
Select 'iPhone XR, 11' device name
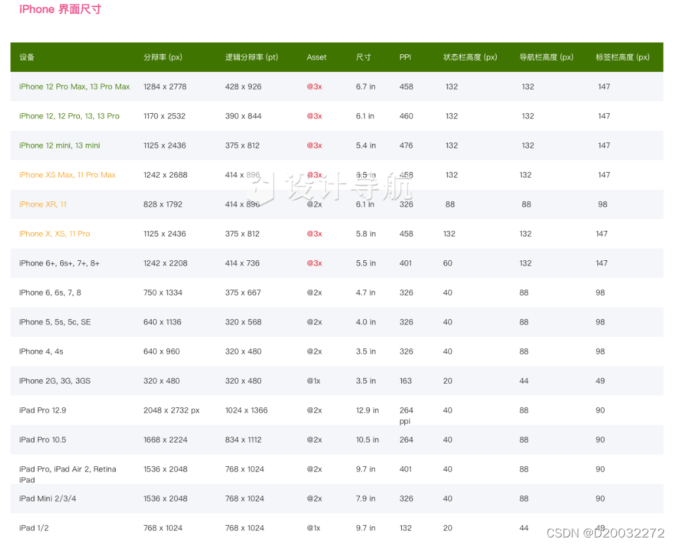pyautogui.click(x=43, y=205)
